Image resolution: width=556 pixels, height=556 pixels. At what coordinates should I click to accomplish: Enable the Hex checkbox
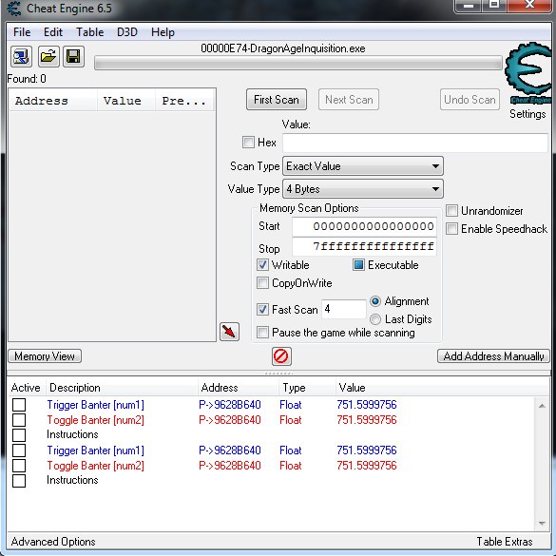tap(248, 143)
